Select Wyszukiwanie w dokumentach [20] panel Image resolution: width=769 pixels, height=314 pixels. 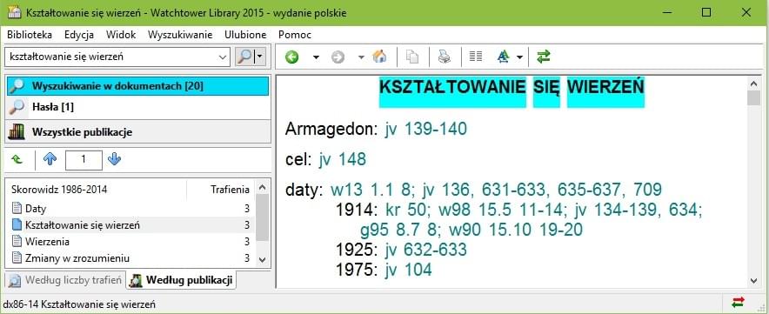[x=137, y=86]
